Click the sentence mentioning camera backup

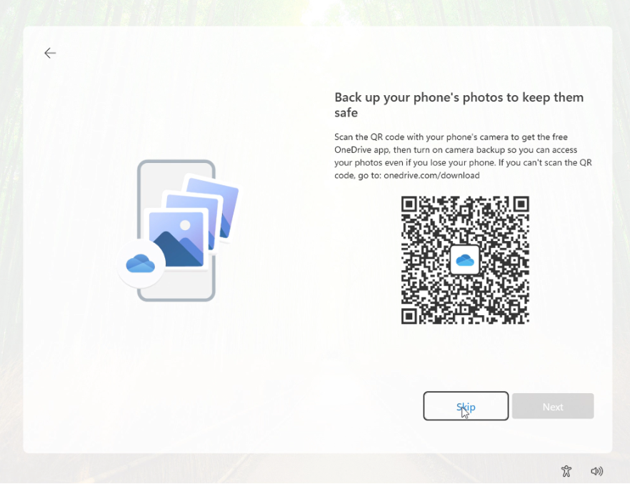[463, 149]
